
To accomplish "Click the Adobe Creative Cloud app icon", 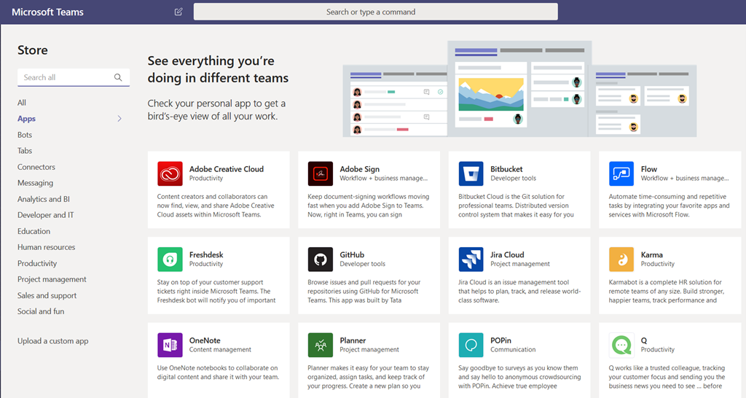I will click(170, 173).
